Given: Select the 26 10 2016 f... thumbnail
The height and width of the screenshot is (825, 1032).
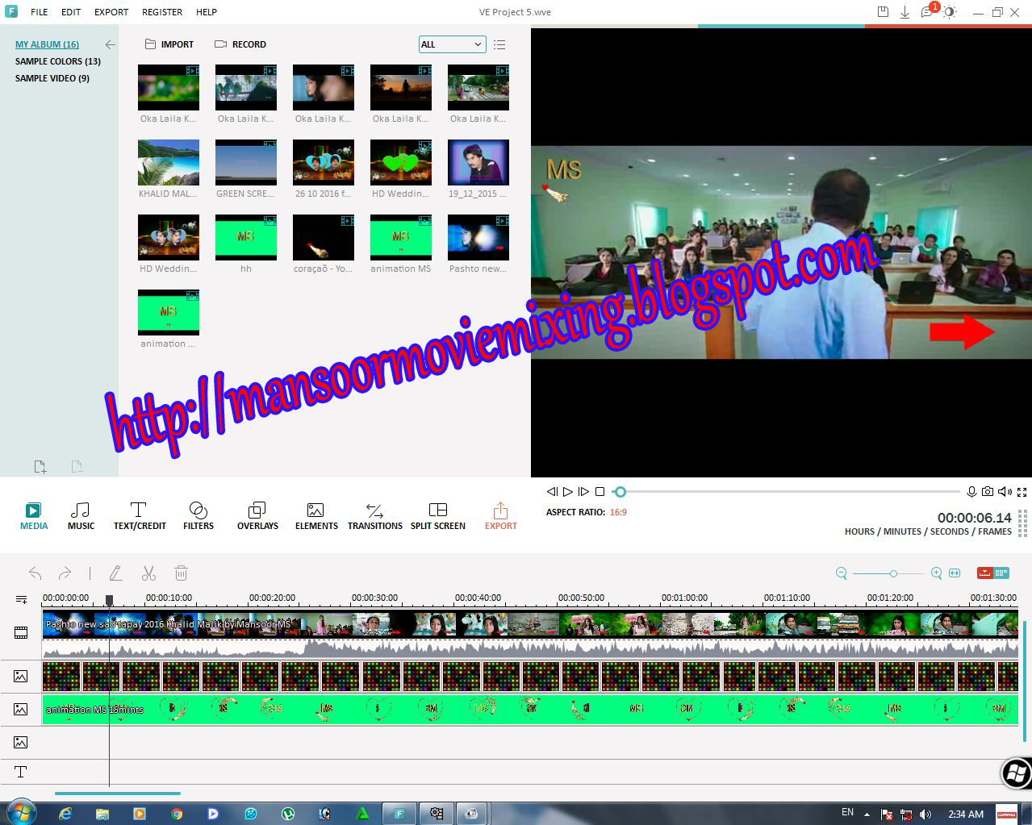Looking at the screenshot, I should pos(324,162).
